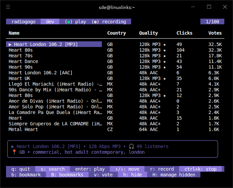The width and height of the screenshot is (233, 188).
Task: Select the dev tab
Action: 50,22
